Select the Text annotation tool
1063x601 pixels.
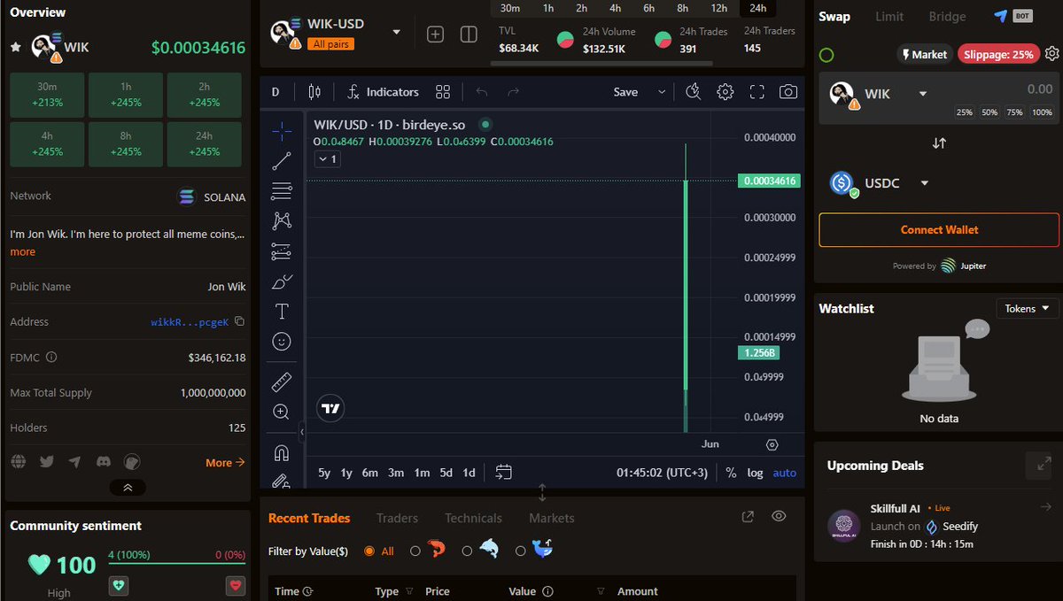point(282,312)
